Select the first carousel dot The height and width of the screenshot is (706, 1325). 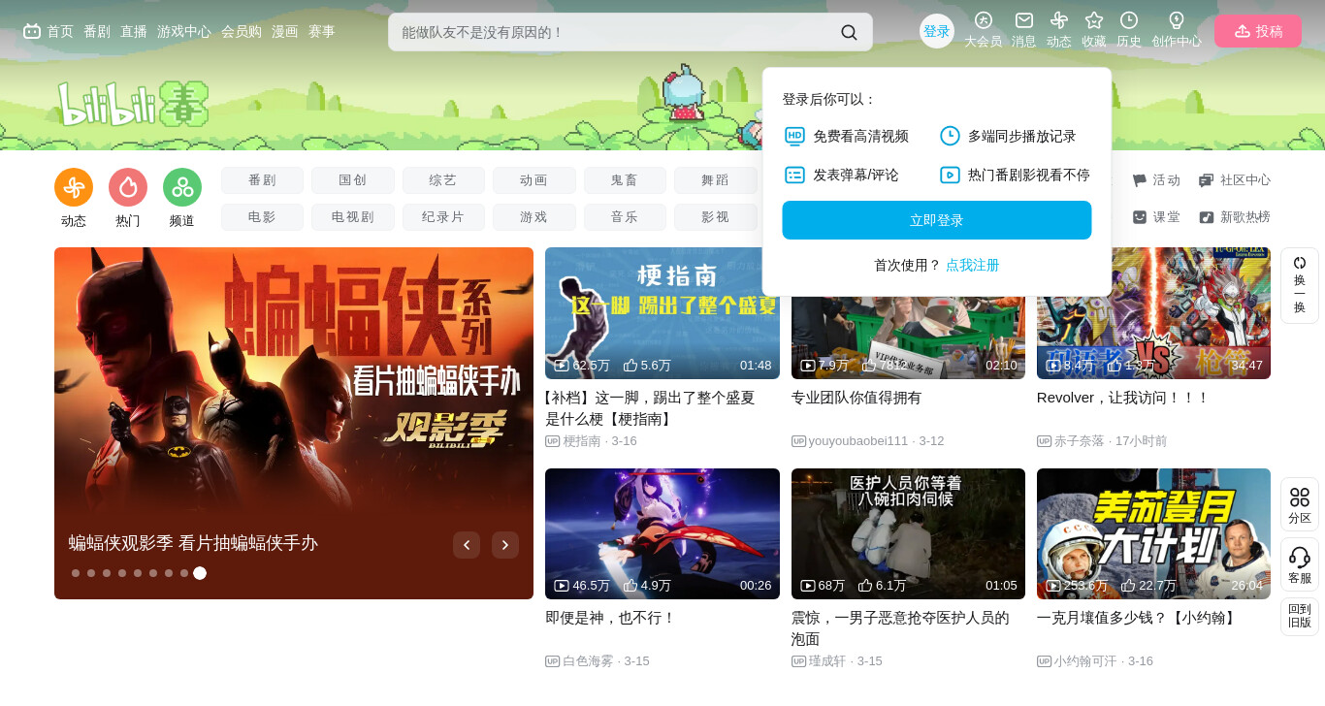click(x=76, y=573)
